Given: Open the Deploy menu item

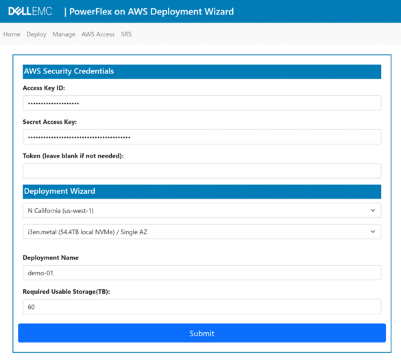Looking at the screenshot, I should tap(36, 34).
